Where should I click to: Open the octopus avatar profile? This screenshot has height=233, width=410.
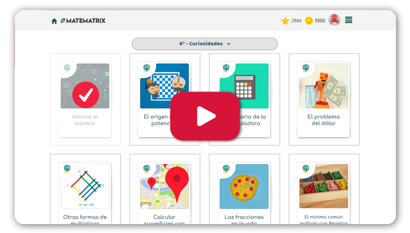pyautogui.click(x=334, y=20)
